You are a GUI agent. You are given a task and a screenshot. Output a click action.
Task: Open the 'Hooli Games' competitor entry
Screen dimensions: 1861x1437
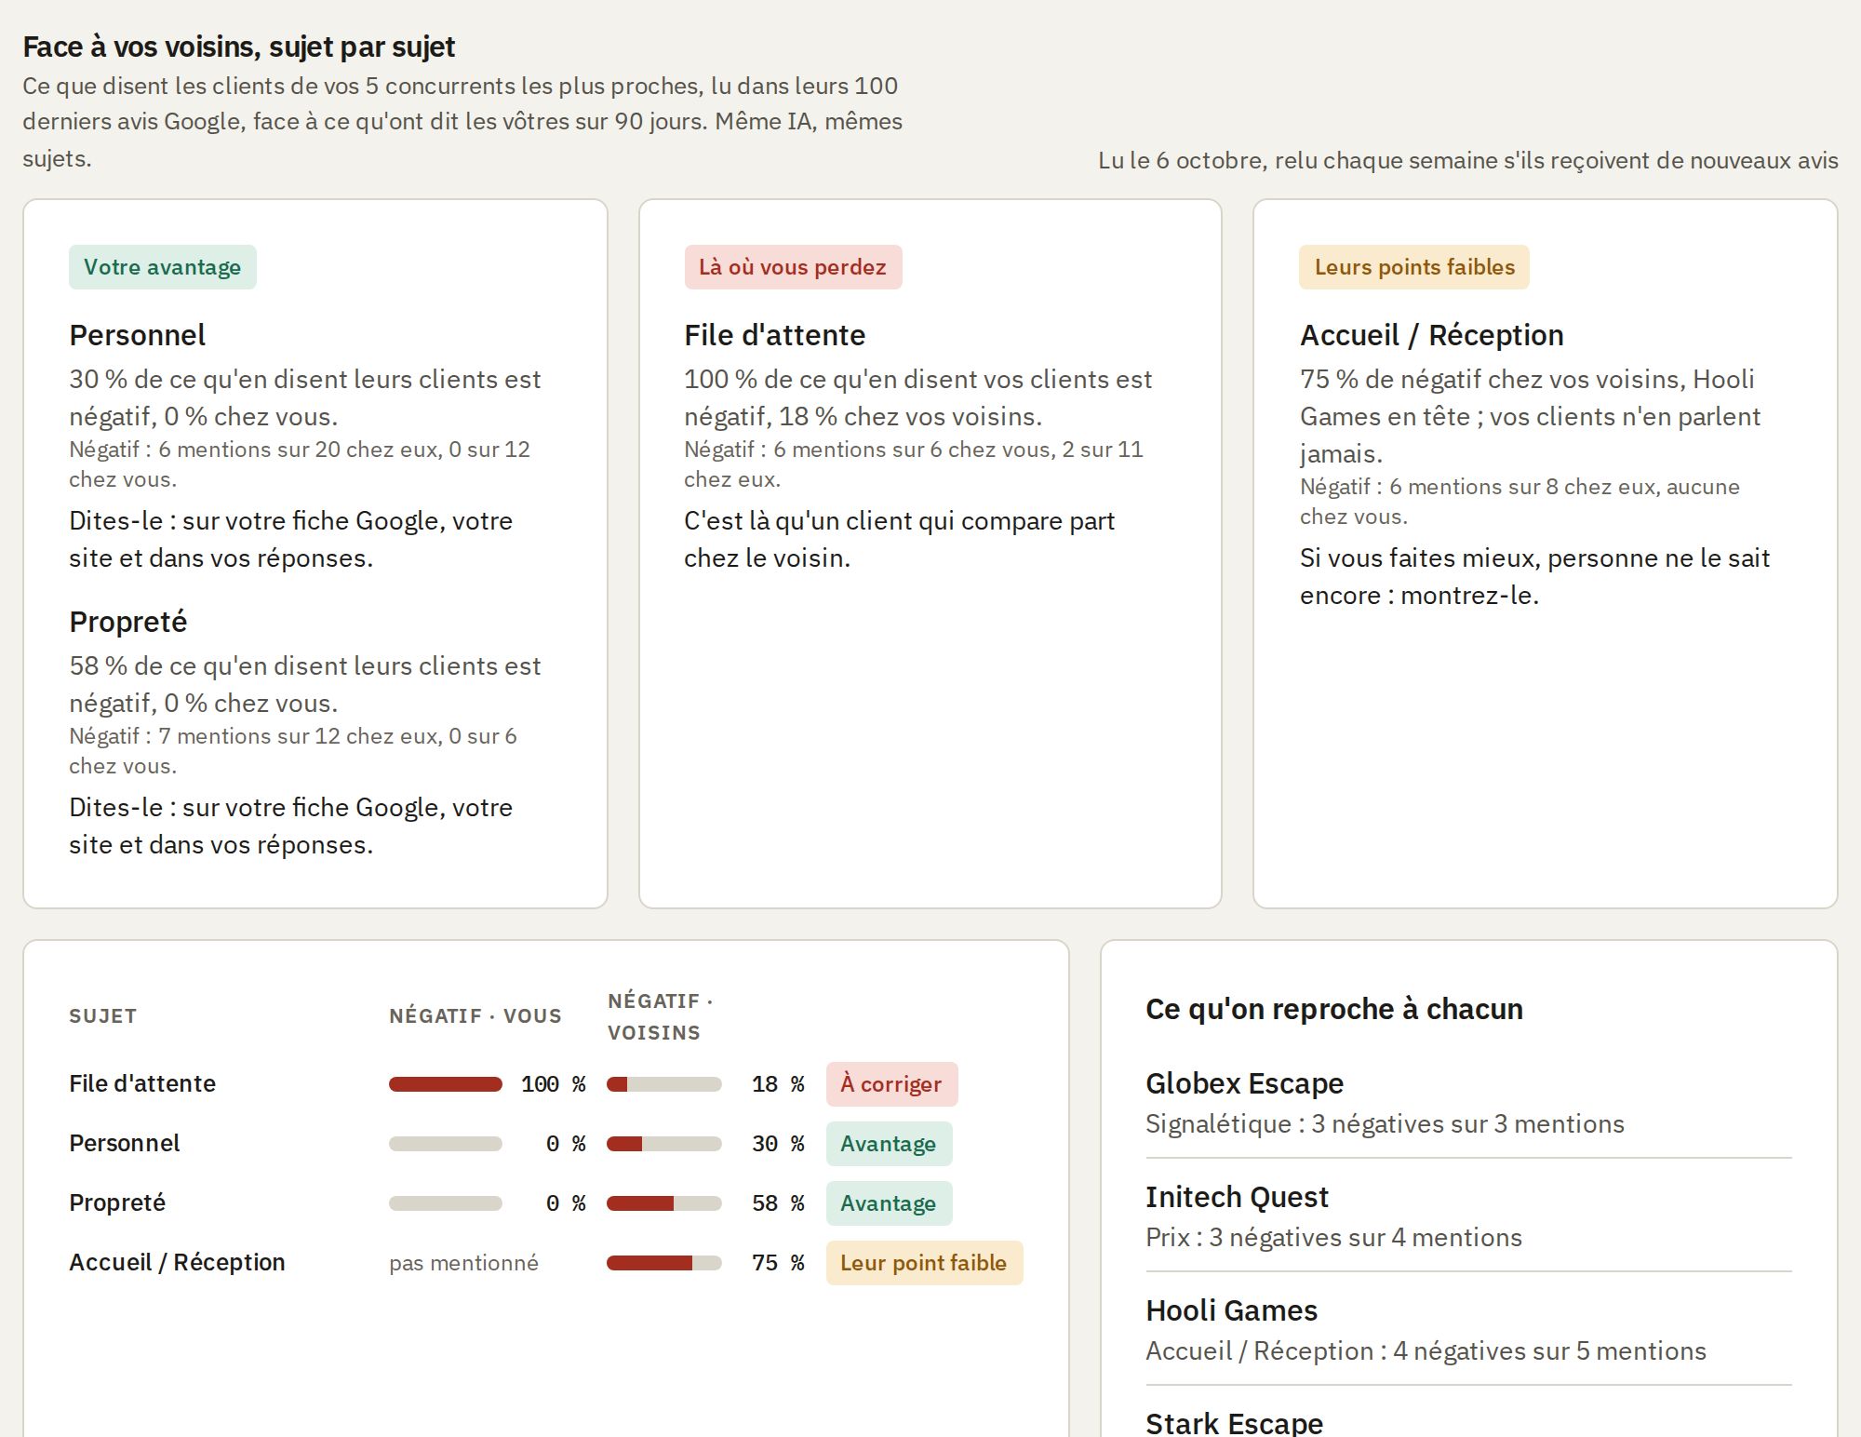(1232, 1310)
